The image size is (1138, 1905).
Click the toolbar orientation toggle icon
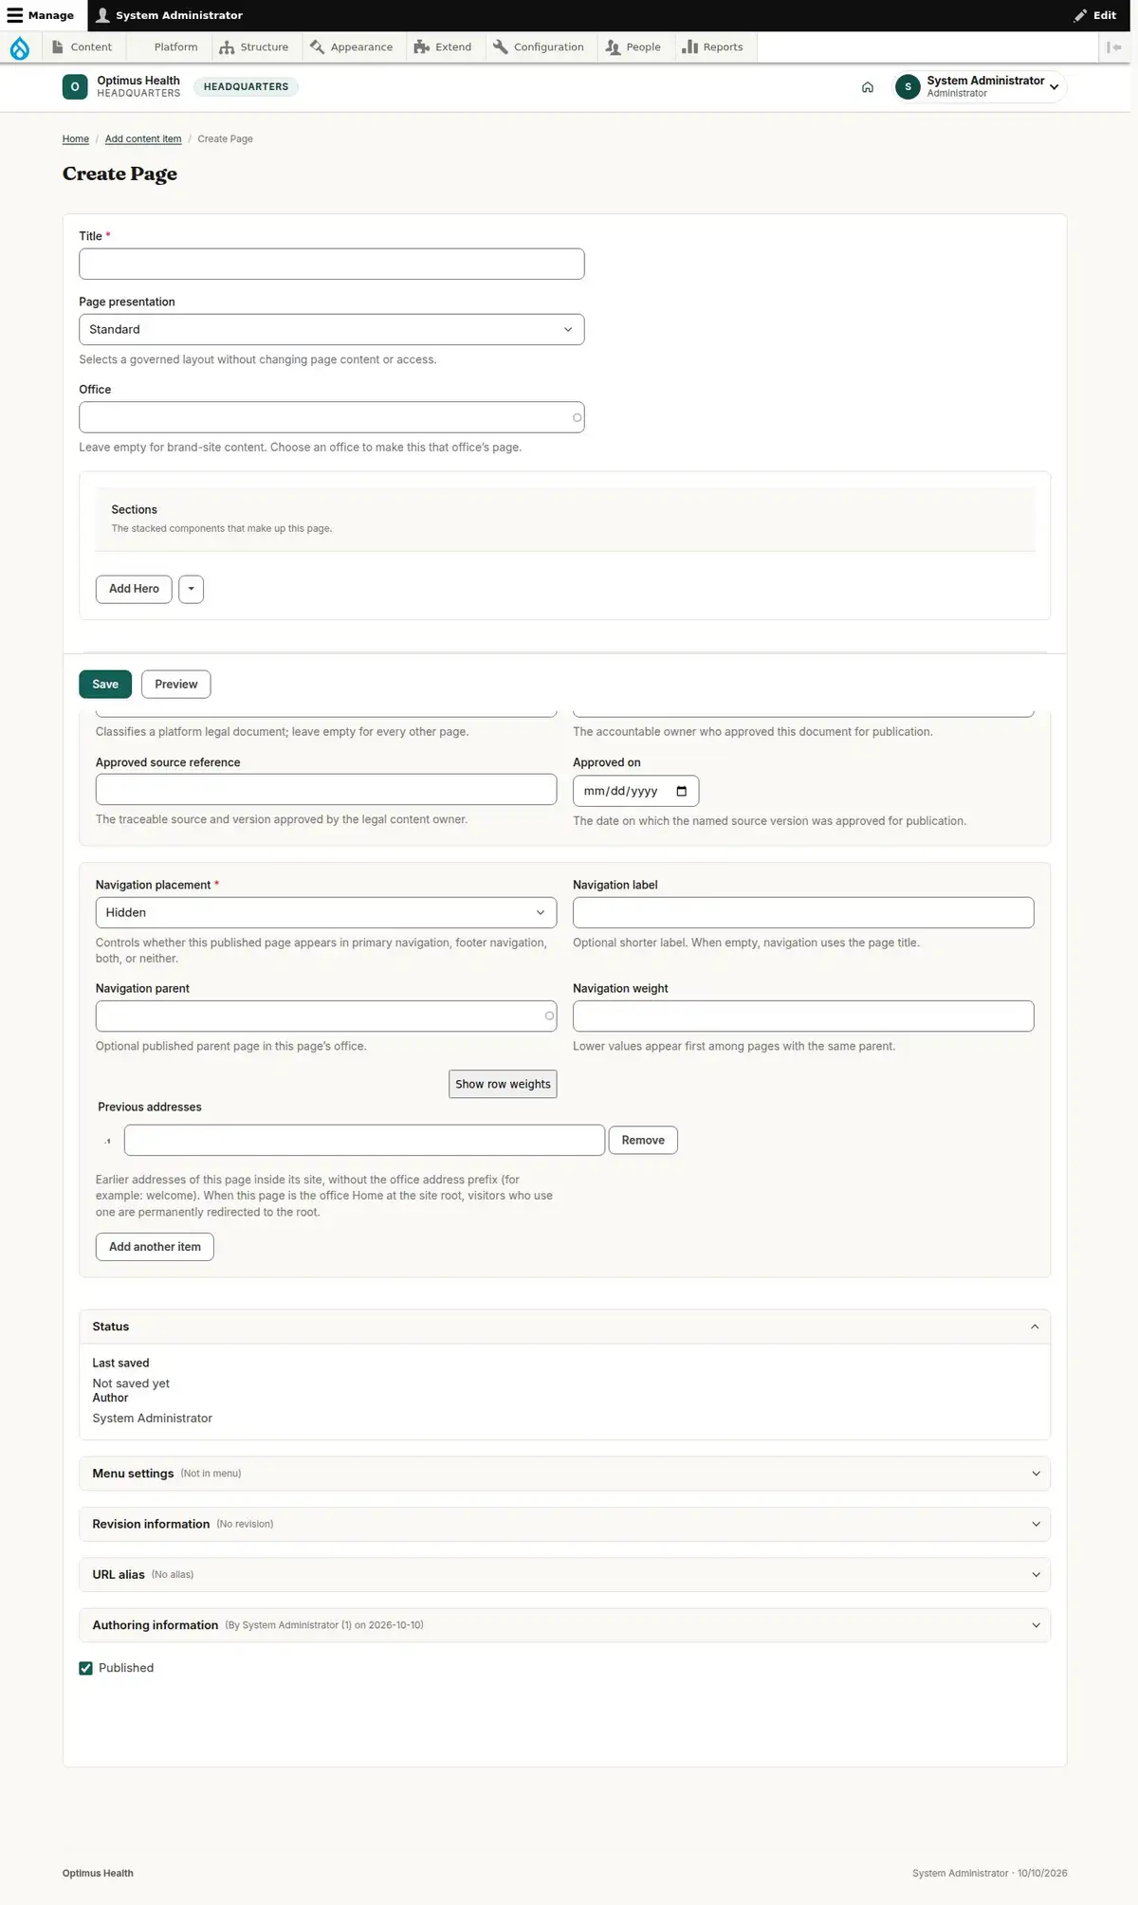click(x=1113, y=47)
